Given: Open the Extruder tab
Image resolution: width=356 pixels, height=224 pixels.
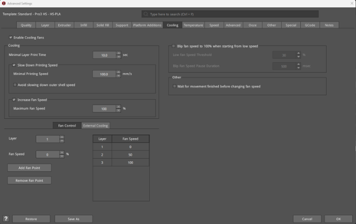Looking at the screenshot, I should click(64, 25).
